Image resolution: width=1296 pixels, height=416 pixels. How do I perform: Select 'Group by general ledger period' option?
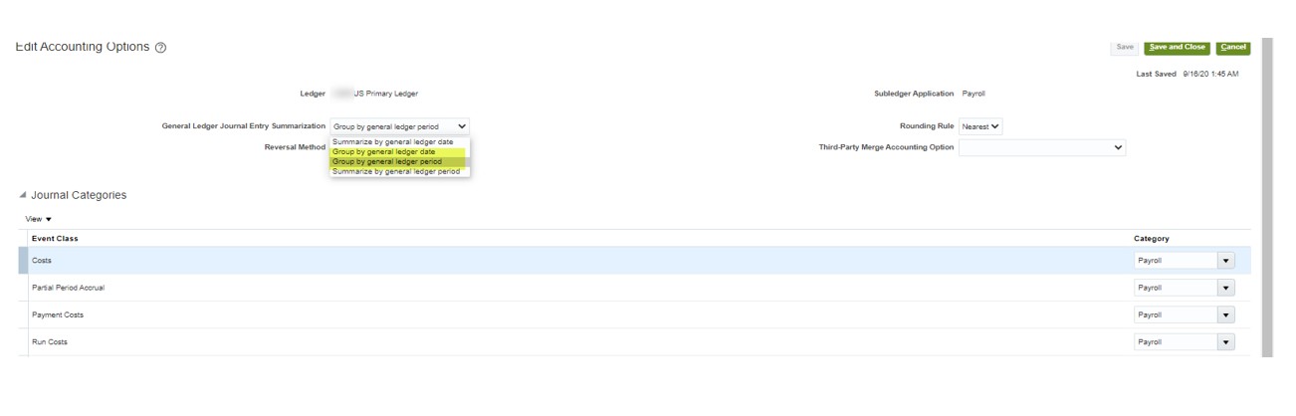pyautogui.click(x=385, y=161)
